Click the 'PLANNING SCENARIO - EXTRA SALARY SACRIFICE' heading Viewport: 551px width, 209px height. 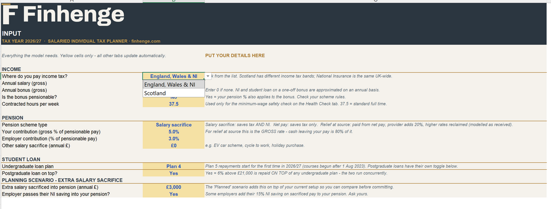click(62, 180)
